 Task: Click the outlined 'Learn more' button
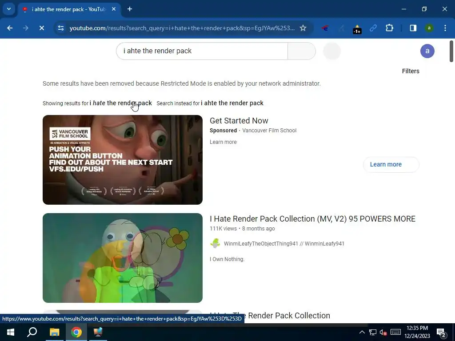tap(391, 164)
